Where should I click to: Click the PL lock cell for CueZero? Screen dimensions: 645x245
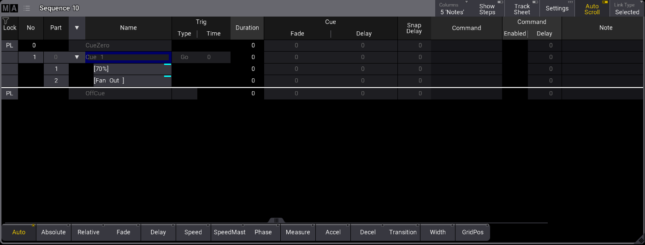(10, 46)
